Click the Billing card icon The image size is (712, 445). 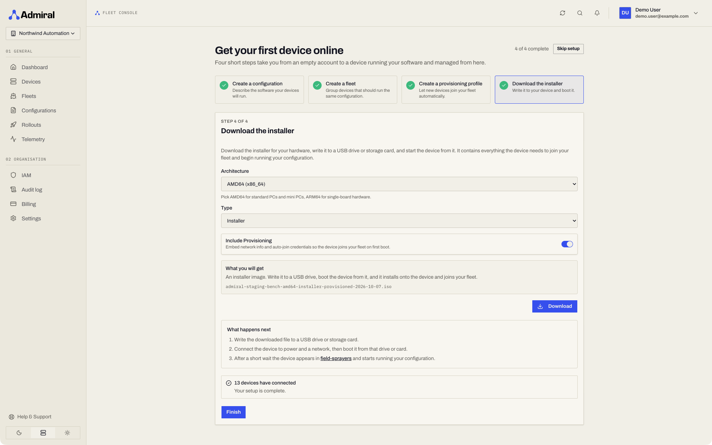coord(13,204)
